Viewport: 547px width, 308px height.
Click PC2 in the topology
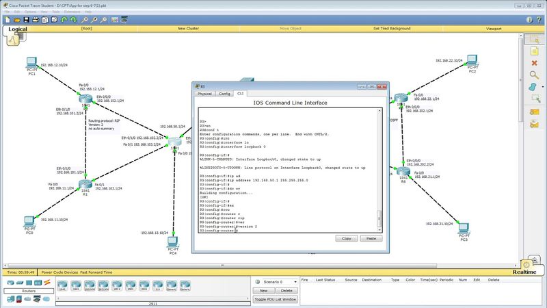point(472,60)
